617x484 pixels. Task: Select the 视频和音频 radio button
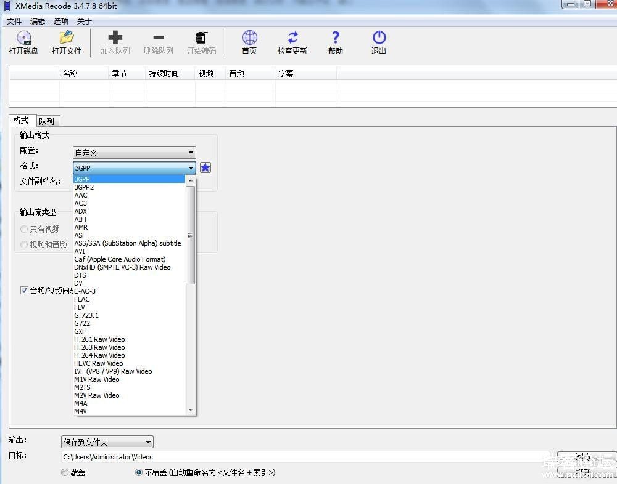click(x=24, y=244)
